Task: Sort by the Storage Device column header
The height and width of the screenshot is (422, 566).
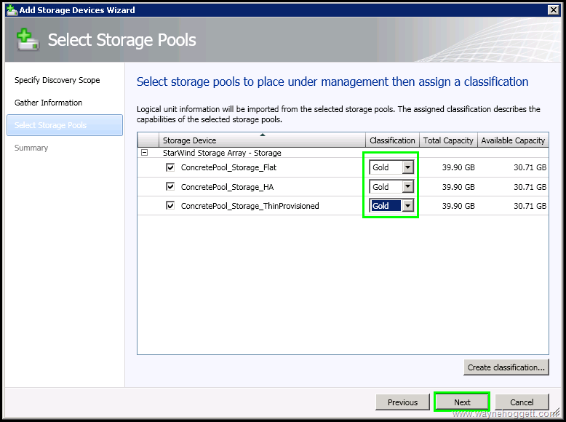Action: point(262,140)
